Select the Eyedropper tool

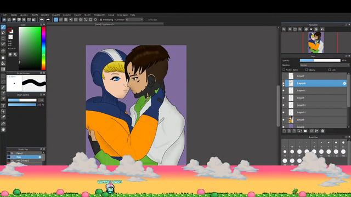3,124
